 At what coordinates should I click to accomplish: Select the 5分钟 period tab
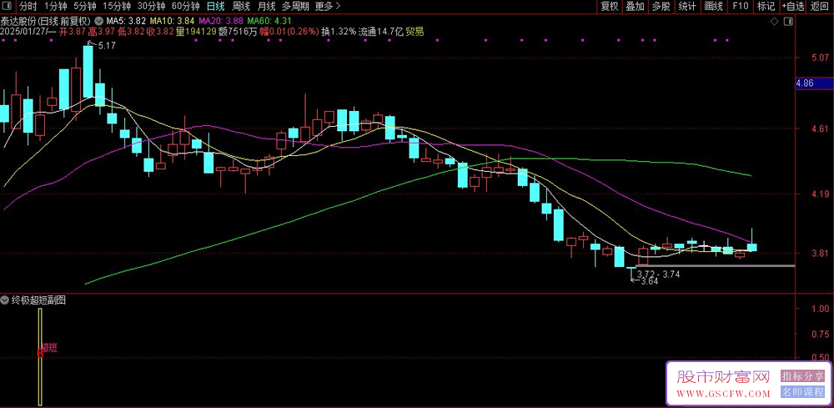(84, 7)
